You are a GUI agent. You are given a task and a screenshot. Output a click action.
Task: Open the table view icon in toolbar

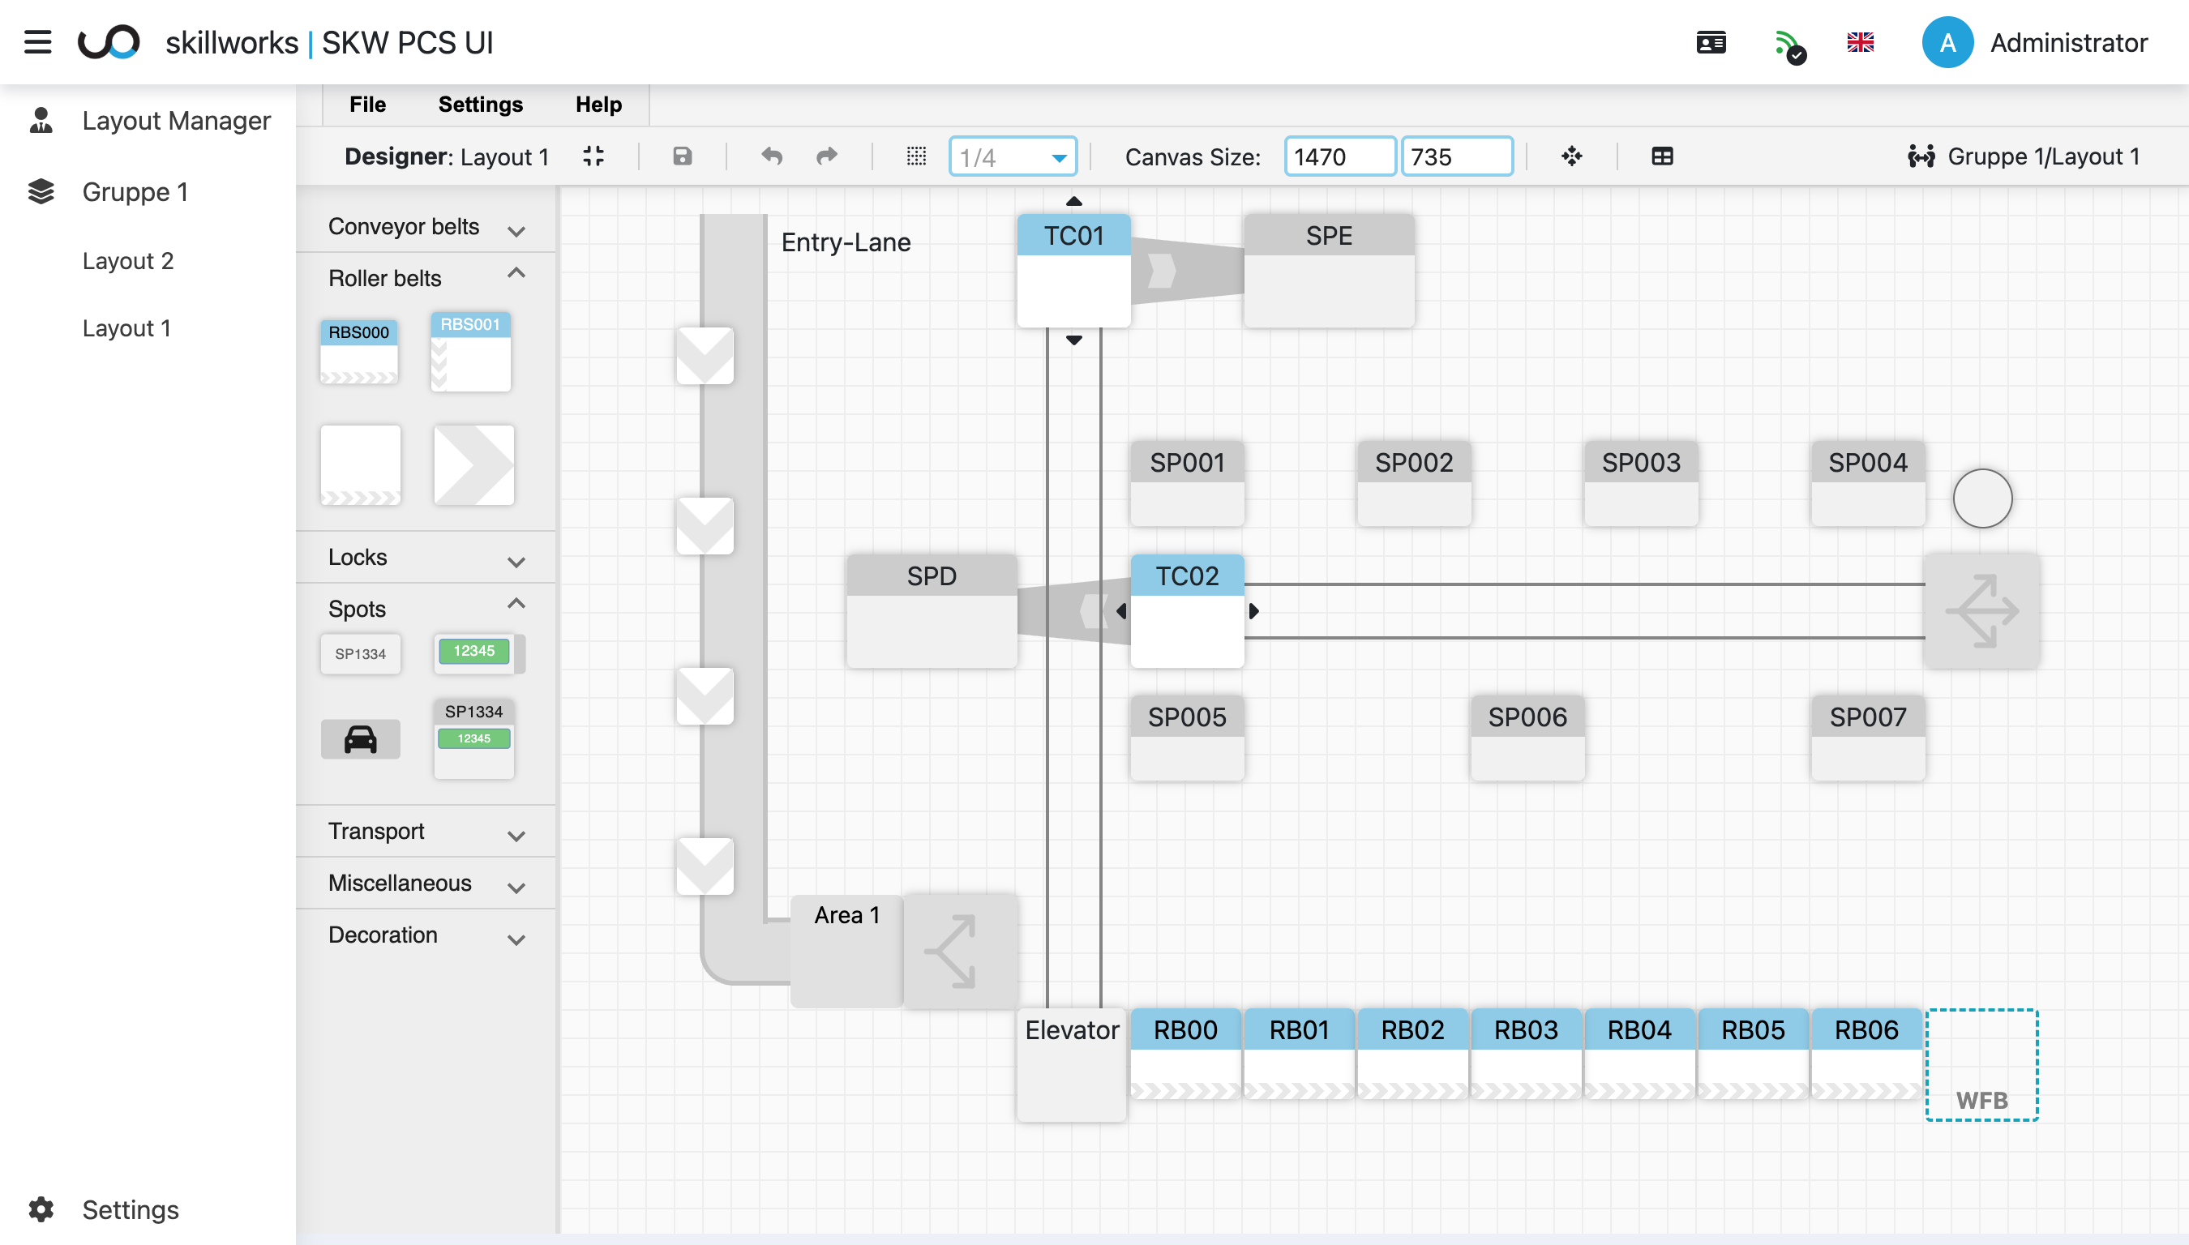click(1662, 156)
